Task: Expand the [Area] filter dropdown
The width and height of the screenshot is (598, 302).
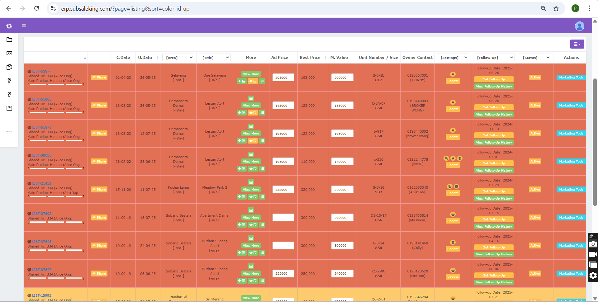Action: pyautogui.click(x=178, y=58)
